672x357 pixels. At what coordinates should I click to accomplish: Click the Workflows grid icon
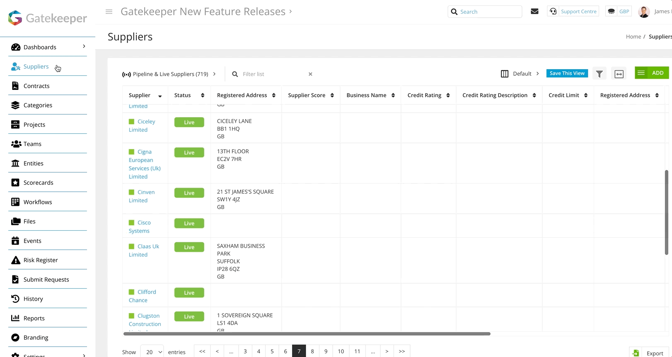[15, 202]
